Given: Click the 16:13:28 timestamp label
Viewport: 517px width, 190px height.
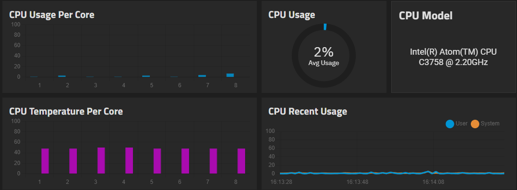Looking at the screenshot, I should pyautogui.click(x=281, y=181).
